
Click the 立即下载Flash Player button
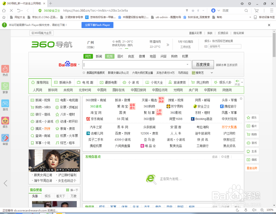click(x=97, y=25)
